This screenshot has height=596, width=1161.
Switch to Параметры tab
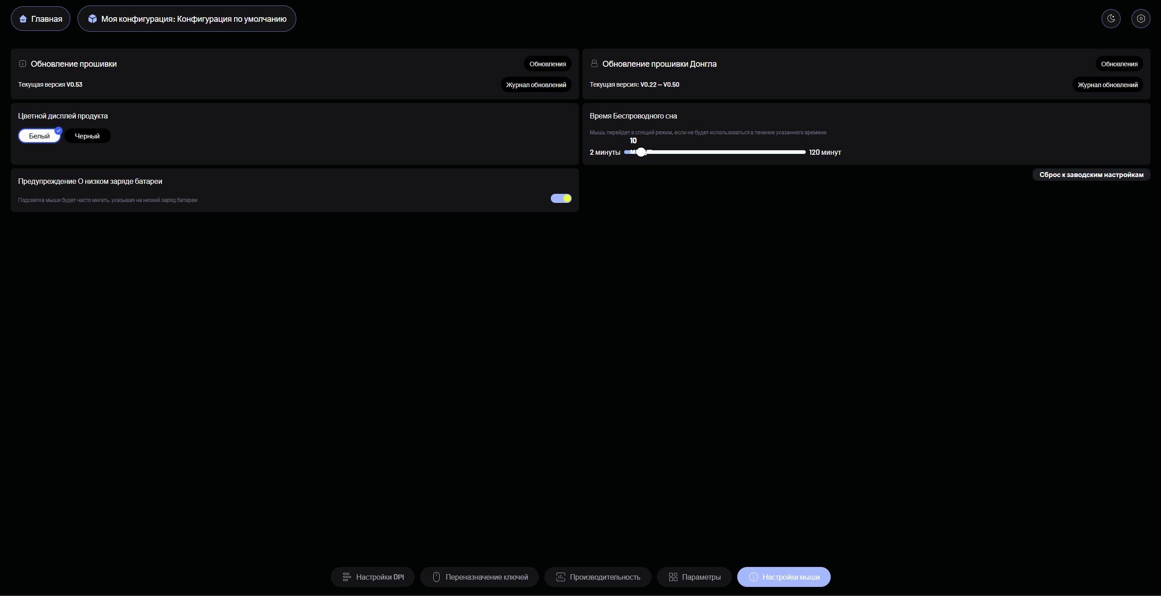click(x=694, y=577)
